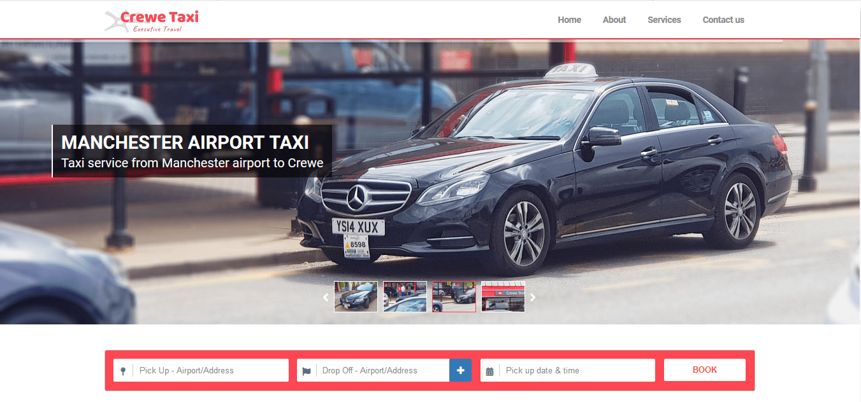Select the black Mercedes taxi thumbnail

click(x=355, y=296)
